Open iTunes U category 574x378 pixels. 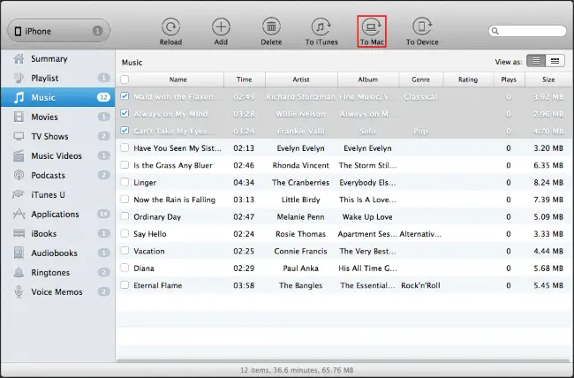point(57,194)
